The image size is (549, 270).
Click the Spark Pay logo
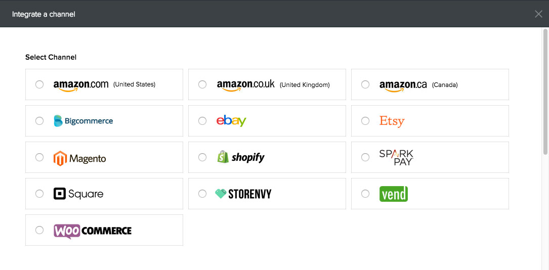(x=396, y=157)
